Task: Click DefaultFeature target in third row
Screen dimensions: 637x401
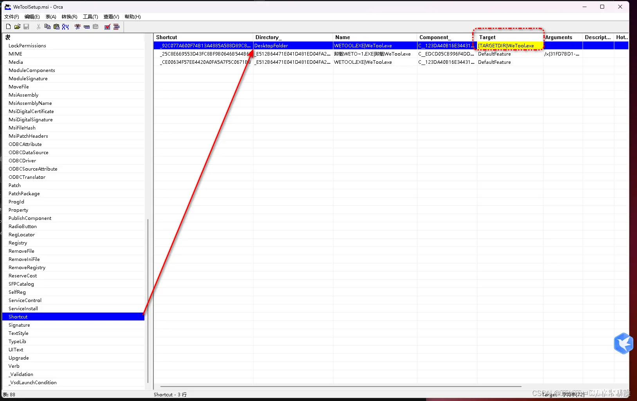Action: tap(510, 62)
